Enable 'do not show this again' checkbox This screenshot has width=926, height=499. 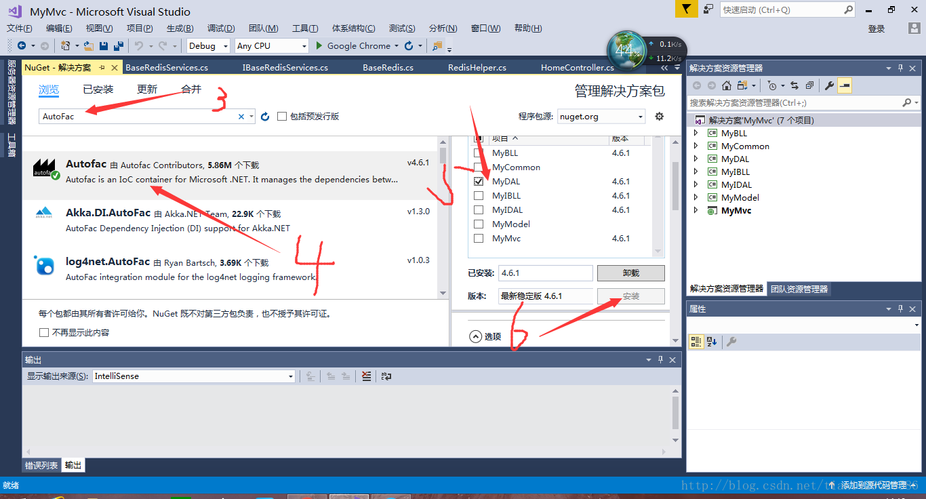point(44,333)
